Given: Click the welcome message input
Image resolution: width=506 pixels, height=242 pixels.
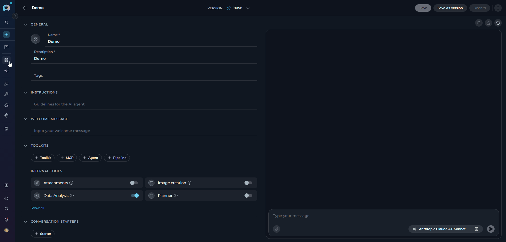Looking at the screenshot, I should point(144,131).
